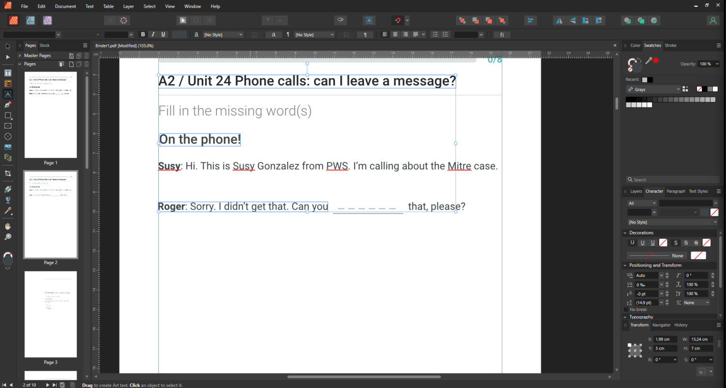Switch to the Paragraph tab
The height and width of the screenshot is (388, 726).
[x=676, y=191]
